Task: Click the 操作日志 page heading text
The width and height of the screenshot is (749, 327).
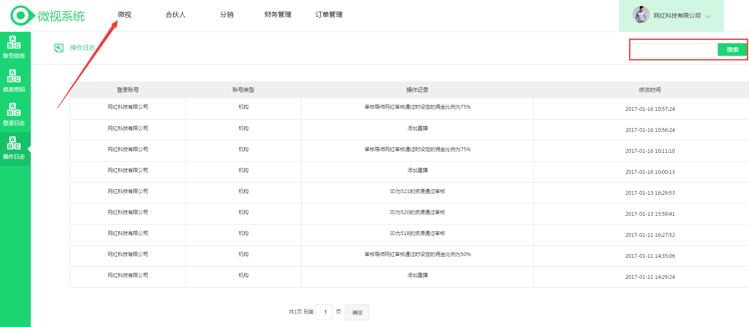Action: coord(82,48)
